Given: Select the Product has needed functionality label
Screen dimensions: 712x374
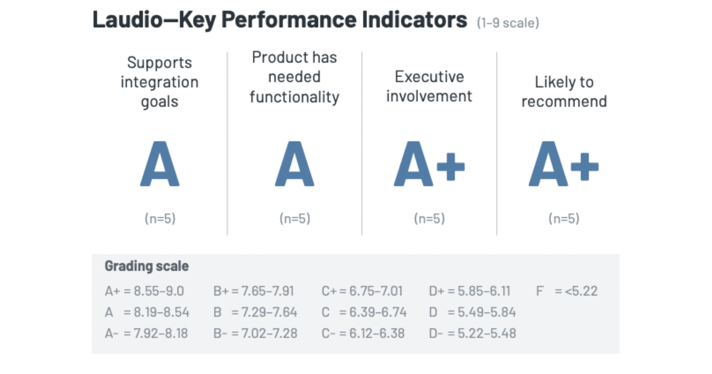Looking at the screenshot, I should coord(295,77).
